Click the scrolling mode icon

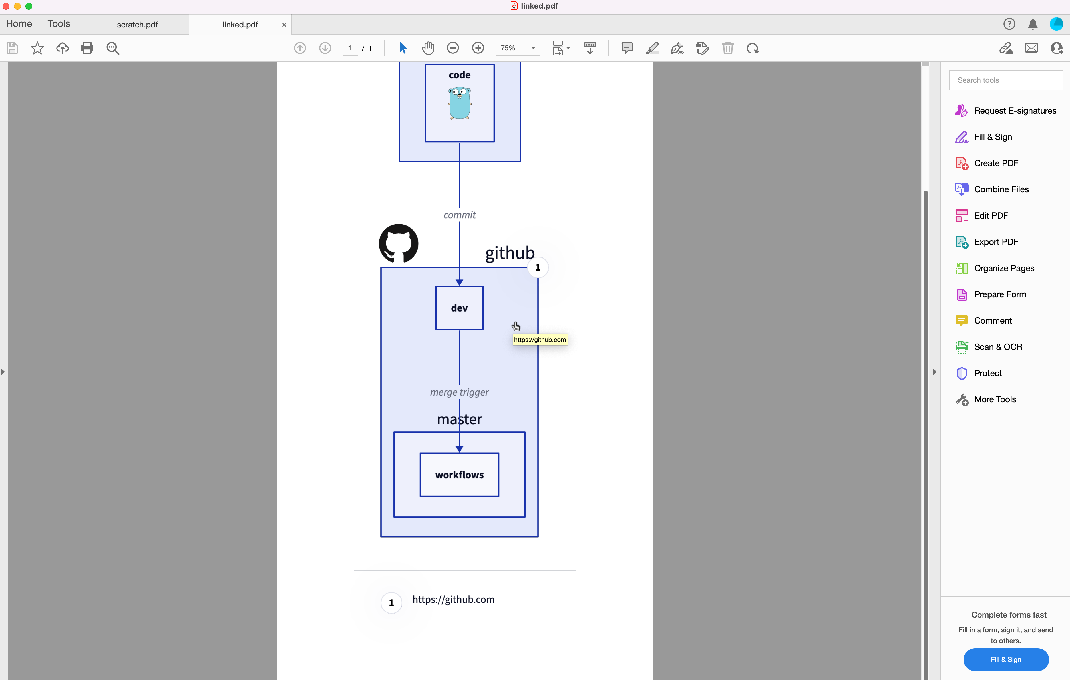(x=590, y=48)
